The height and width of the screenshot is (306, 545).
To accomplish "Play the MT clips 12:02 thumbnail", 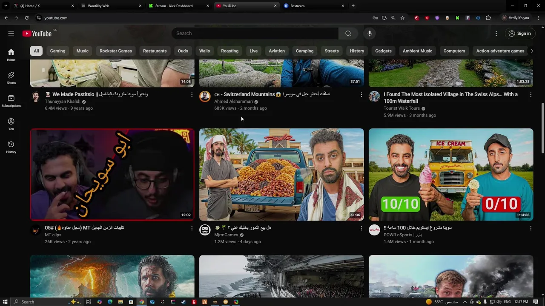I will (x=112, y=175).
